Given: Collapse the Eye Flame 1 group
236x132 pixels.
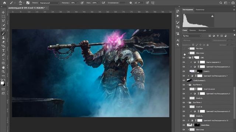Looking at the screenshot, I should point(187,103).
